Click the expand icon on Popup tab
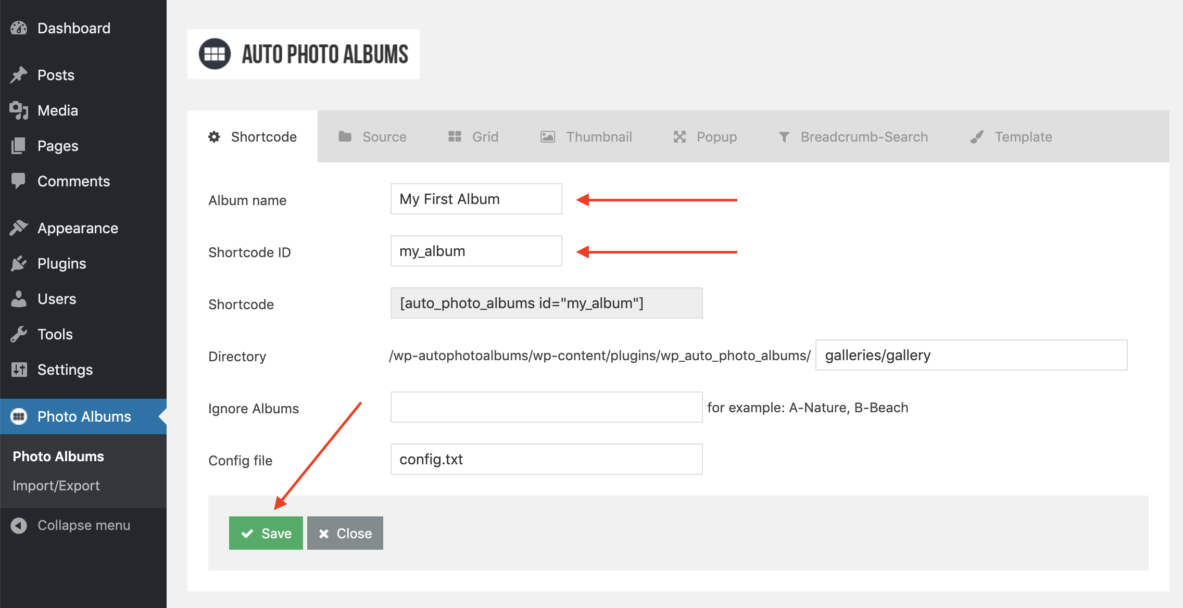The width and height of the screenshot is (1183, 608). point(679,137)
